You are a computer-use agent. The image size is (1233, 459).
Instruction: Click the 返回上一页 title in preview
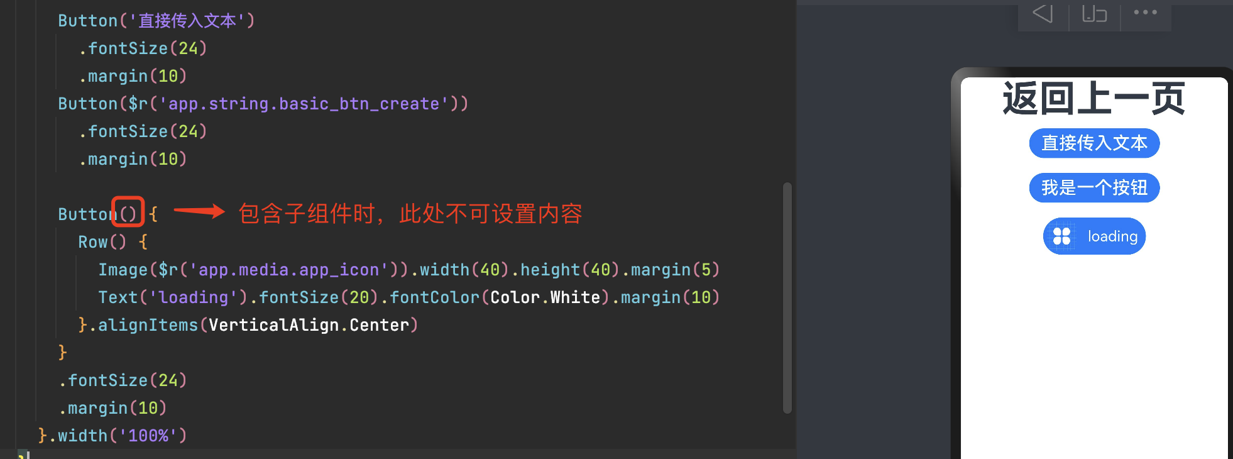[x=1093, y=99]
